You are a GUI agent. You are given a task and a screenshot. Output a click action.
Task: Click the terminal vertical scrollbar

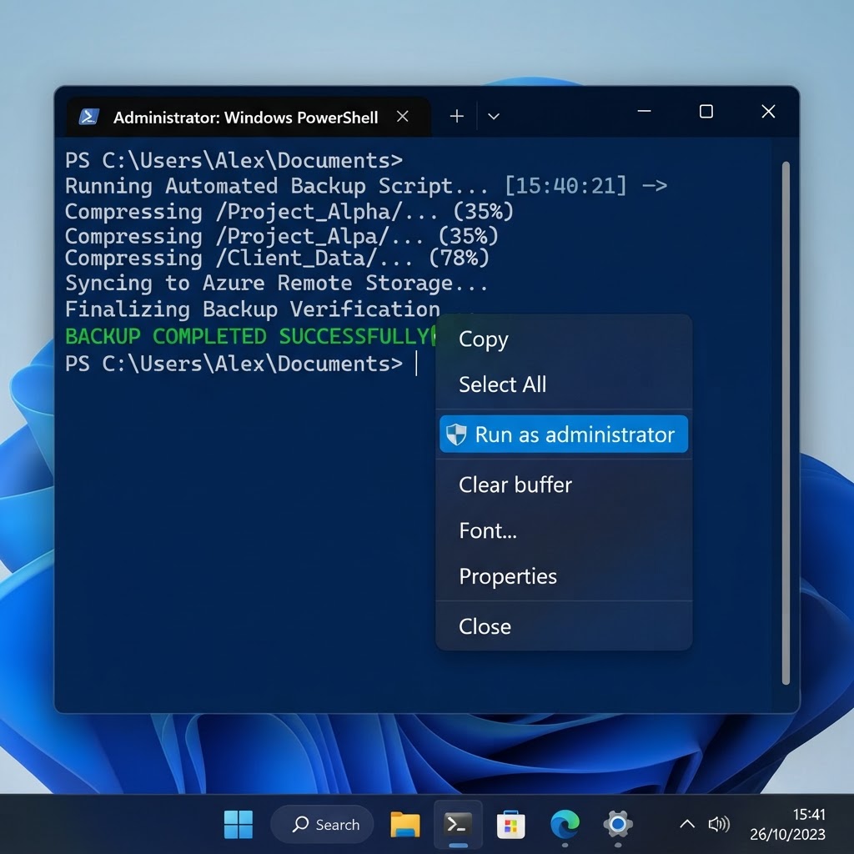pyautogui.click(x=786, y=423)
